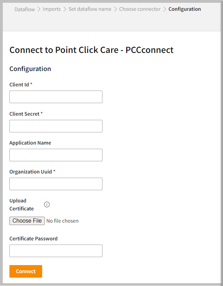Open the Imports breadcrumb link
This screenshot has width=223, height=286.
click(52, 9)
